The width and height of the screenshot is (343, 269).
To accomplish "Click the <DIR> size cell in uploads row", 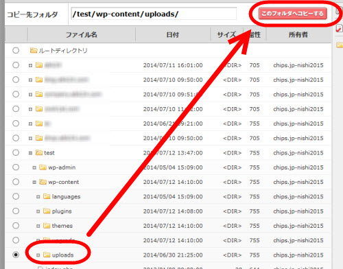I will pyautogui.click(x=232, y=255).
